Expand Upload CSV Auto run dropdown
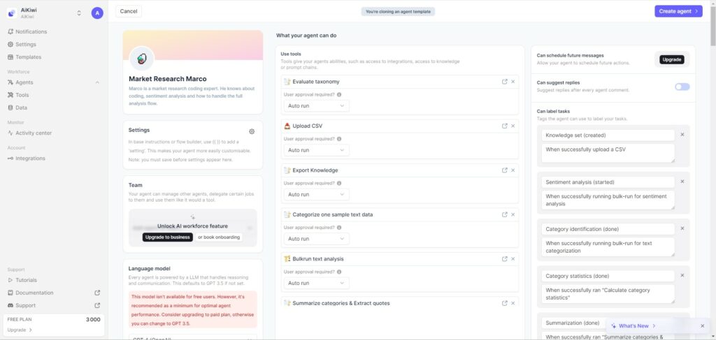 pyautogui.click(x=317, y=150)
